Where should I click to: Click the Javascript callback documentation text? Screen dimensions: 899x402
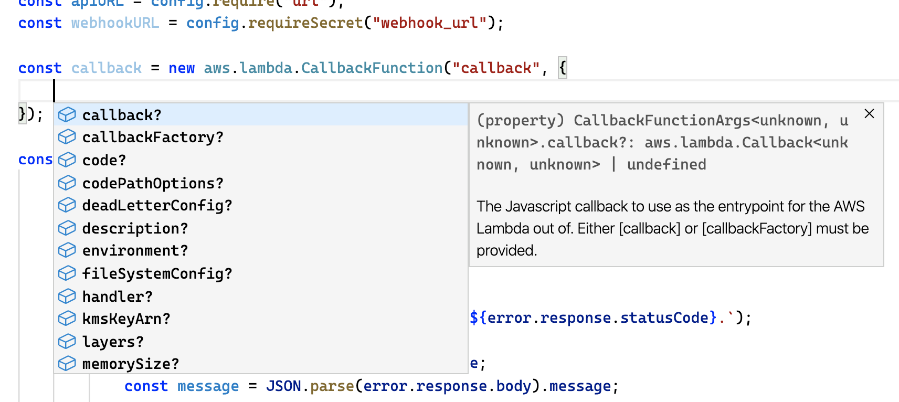coord(672,228)
